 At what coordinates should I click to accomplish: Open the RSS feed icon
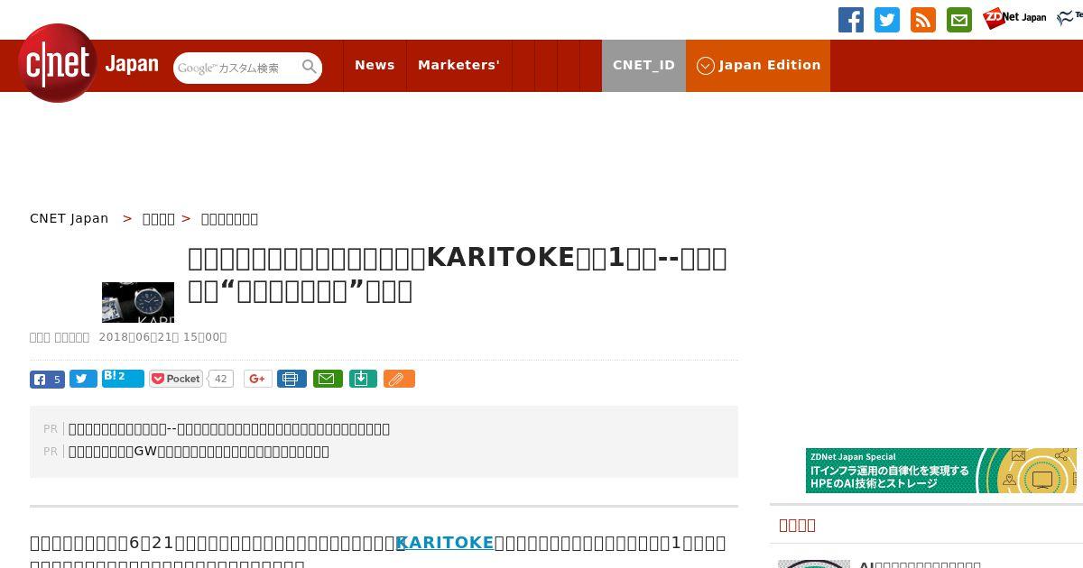(923, 20)
